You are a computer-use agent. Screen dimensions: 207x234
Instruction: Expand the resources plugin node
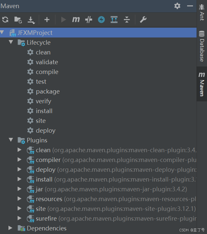pyautogui.click(x=20, y=198)
